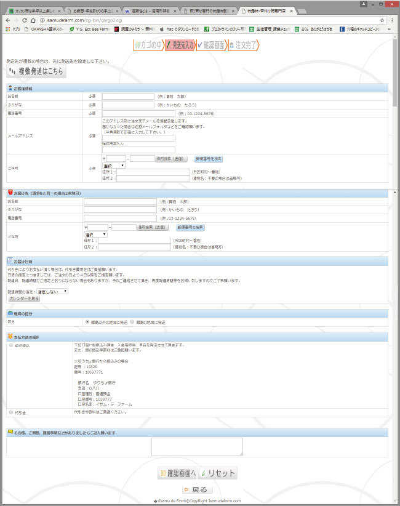Click the browser back arrow
The image size is (400, 506).
click(7, 20)
